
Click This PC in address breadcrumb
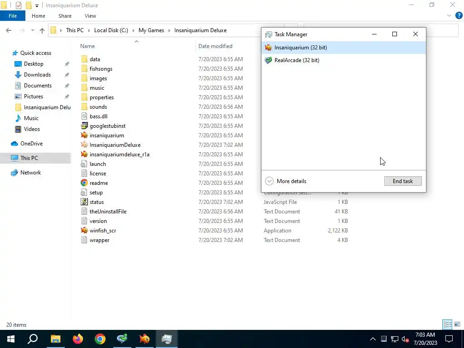point(75,30)
